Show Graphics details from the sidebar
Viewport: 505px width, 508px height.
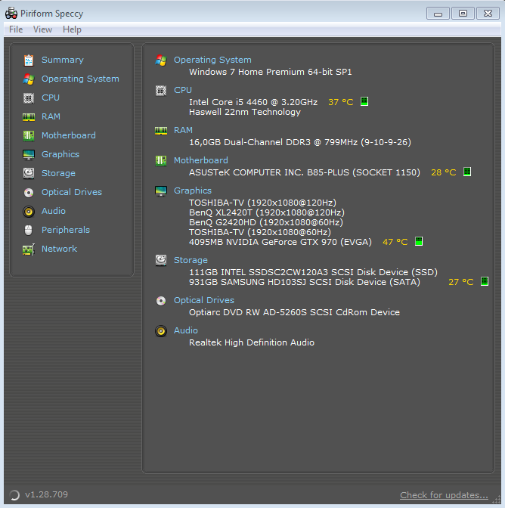pyautogui.click(x=60, y=154)
